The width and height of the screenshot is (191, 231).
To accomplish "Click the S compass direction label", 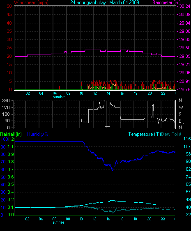I will click(x=180, y=114).
